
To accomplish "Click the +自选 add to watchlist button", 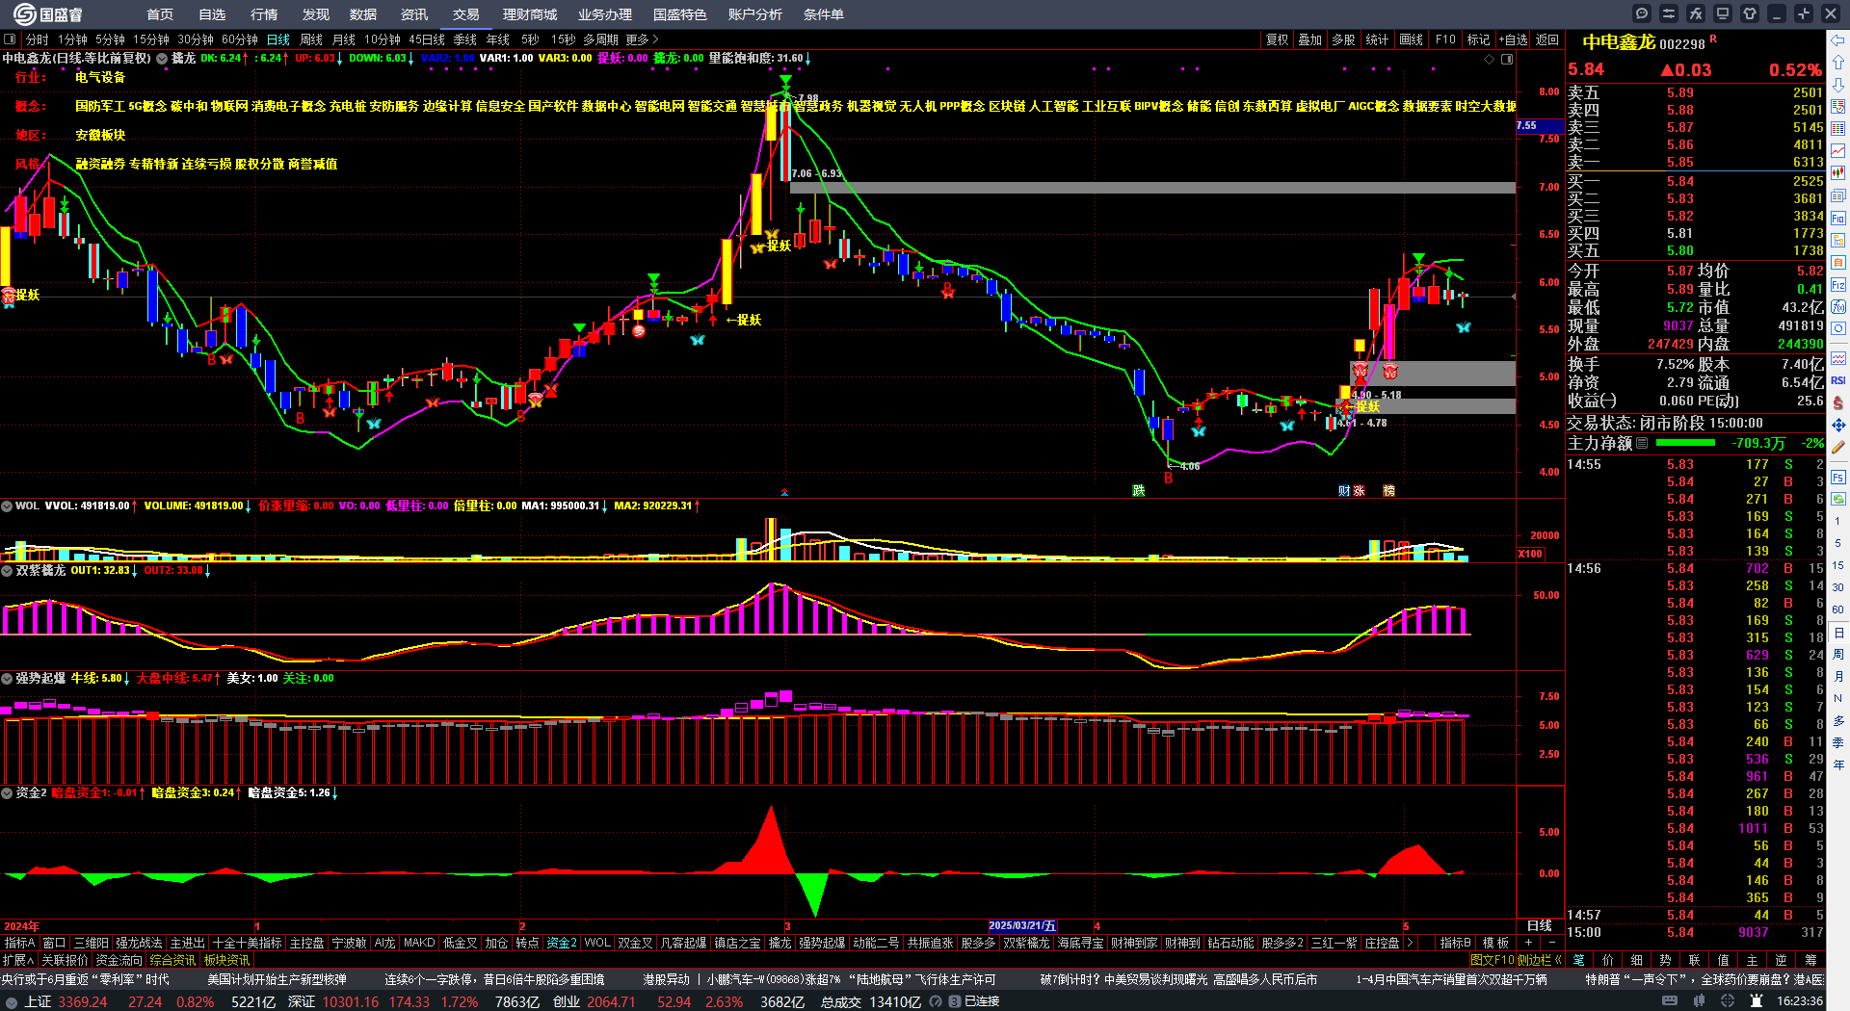I will click(1514, 39).
